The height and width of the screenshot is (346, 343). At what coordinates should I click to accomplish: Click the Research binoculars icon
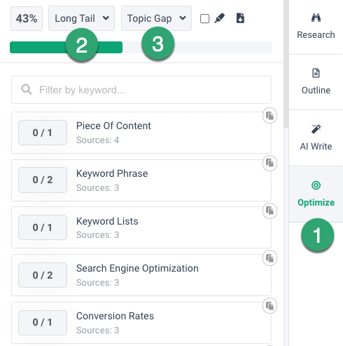[x=316, y=18]
